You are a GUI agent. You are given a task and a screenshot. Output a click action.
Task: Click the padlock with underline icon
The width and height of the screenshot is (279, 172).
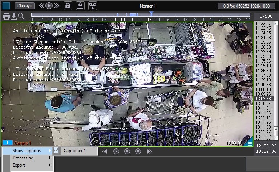(80, 6)
